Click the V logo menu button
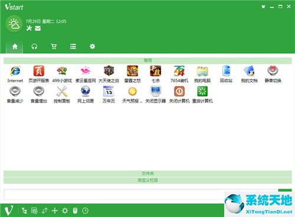This screenshot has height=217, width=295. (x=9, y=210)
